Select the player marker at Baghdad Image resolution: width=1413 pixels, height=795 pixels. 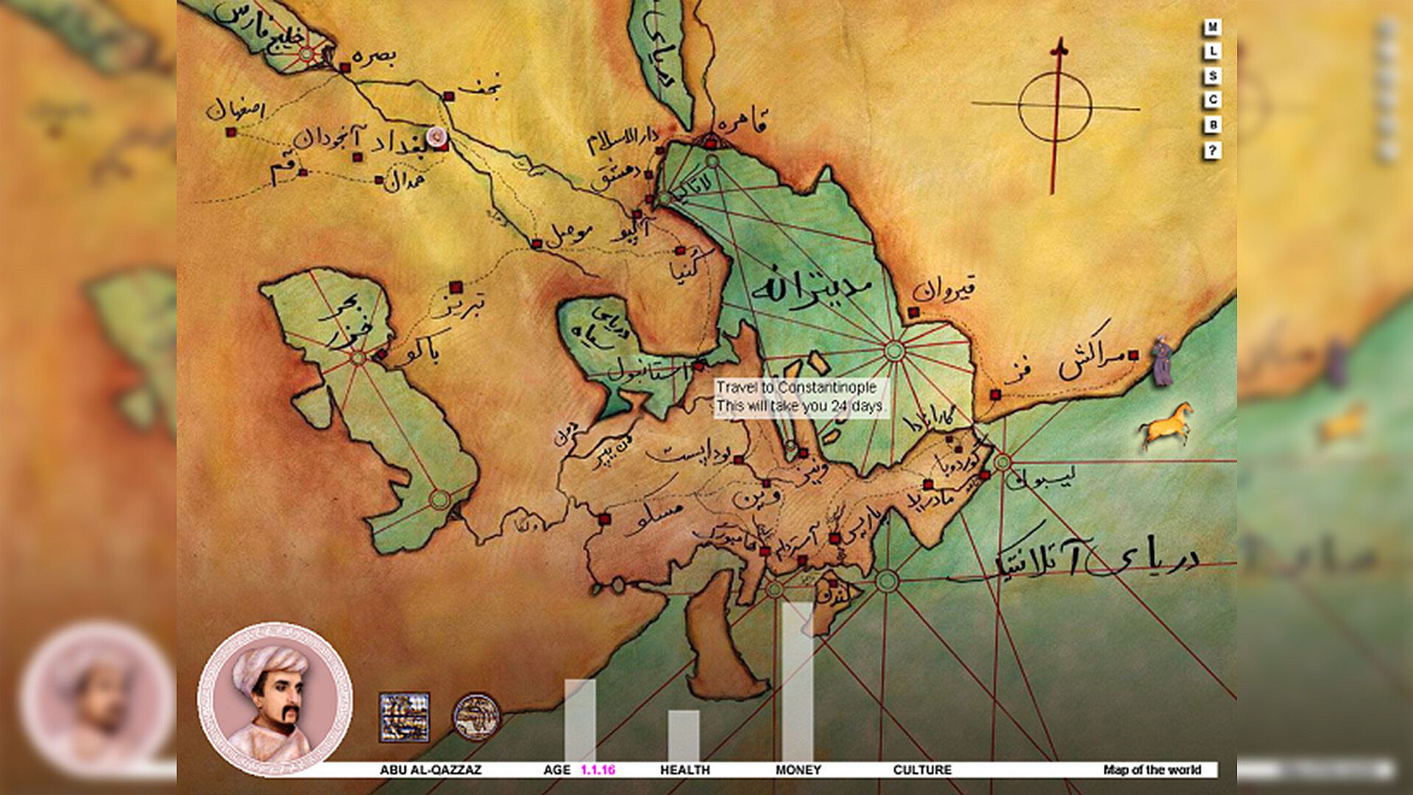tap(437, 135)
